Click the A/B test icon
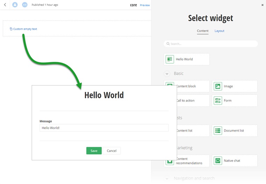The height and width of the screenshot is (184, 266). pos(24,5)
